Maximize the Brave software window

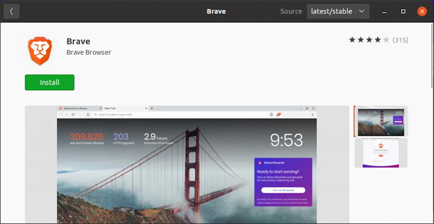[403, 12]
